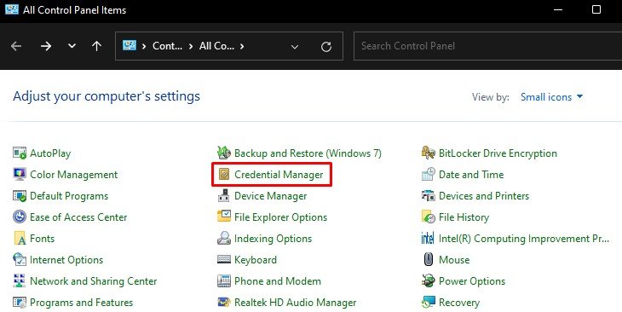Open the Device Manager icon
This screenshot has width=622, height=312.
(224, 196)
